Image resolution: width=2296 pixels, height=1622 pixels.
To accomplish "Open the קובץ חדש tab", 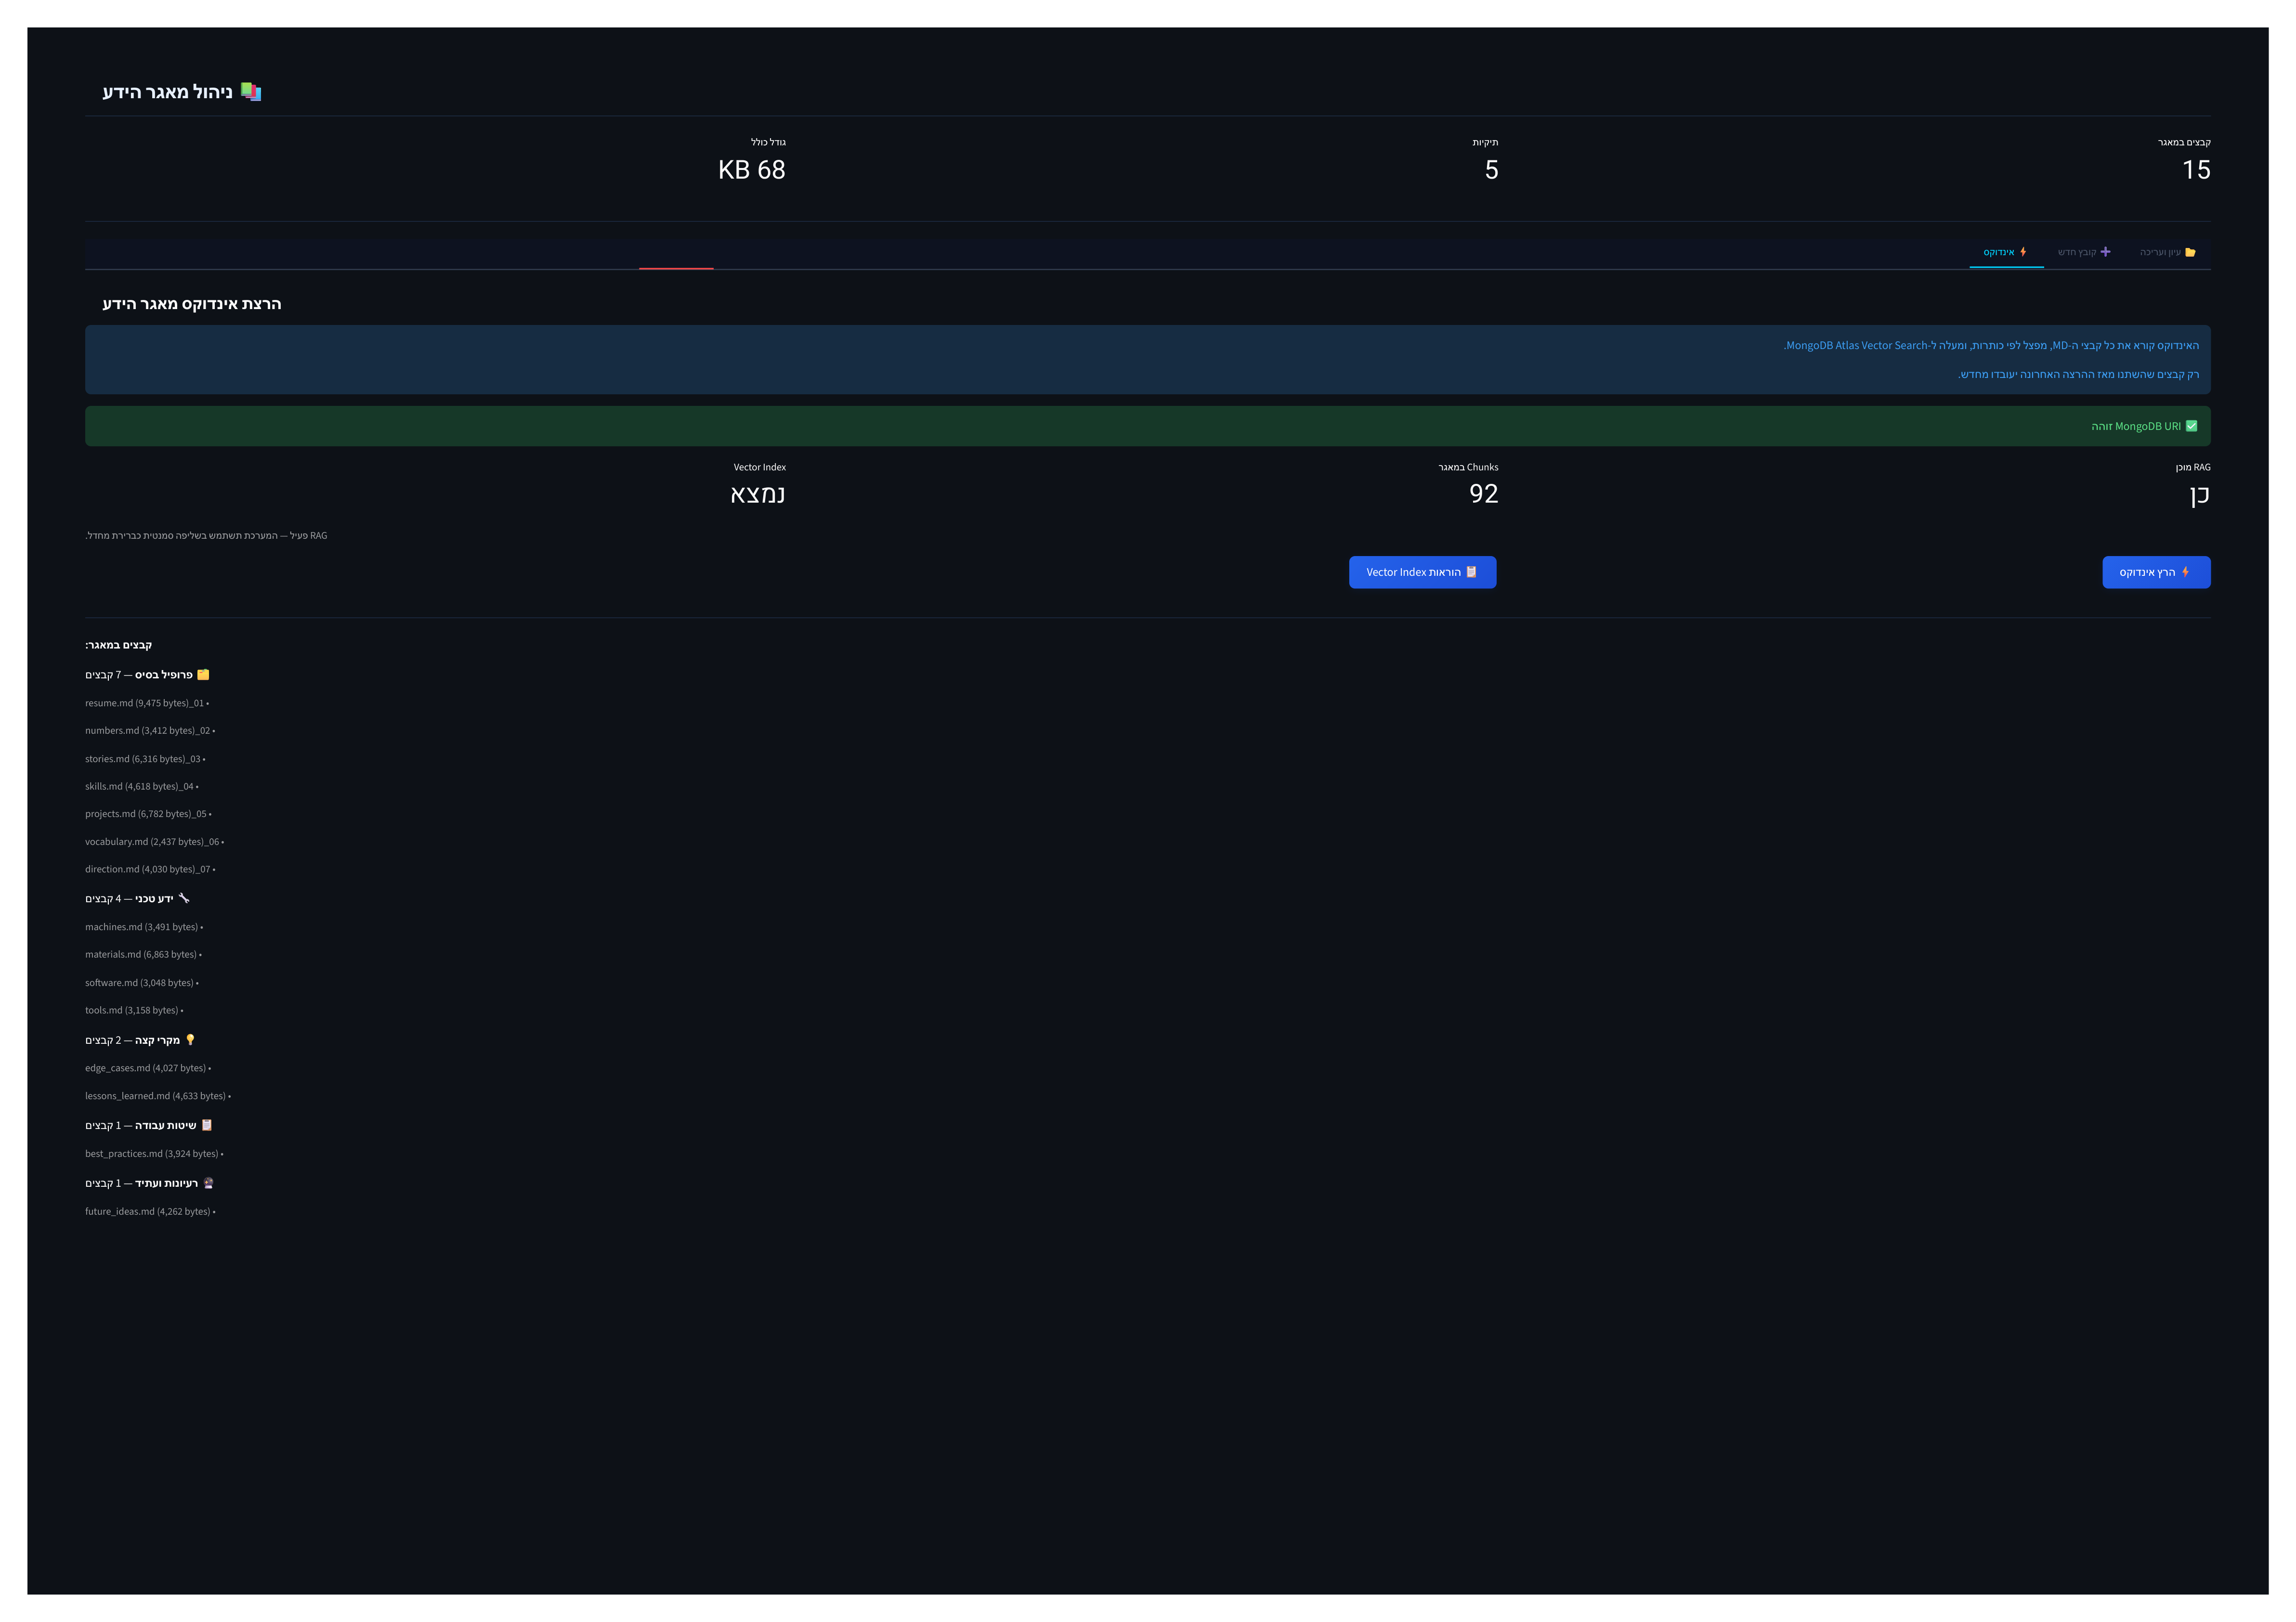I will click(2084, 252).
